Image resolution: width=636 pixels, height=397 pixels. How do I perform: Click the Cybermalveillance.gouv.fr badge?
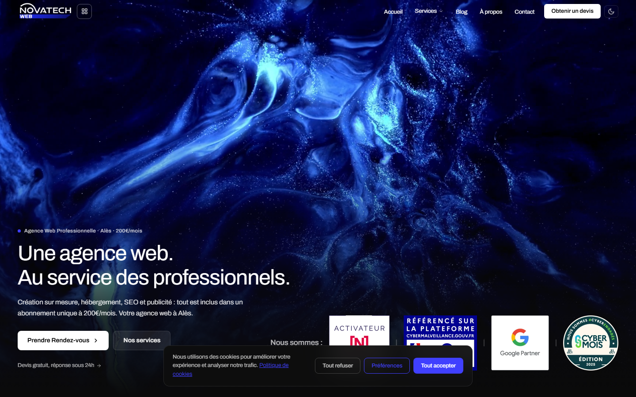(440, 331)
